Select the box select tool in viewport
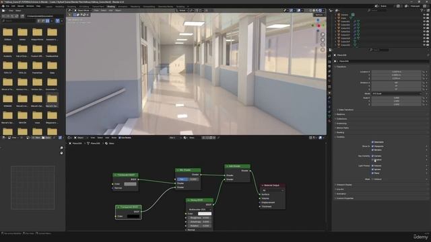Viewport: 431px width, 242px height. [75, 15]
